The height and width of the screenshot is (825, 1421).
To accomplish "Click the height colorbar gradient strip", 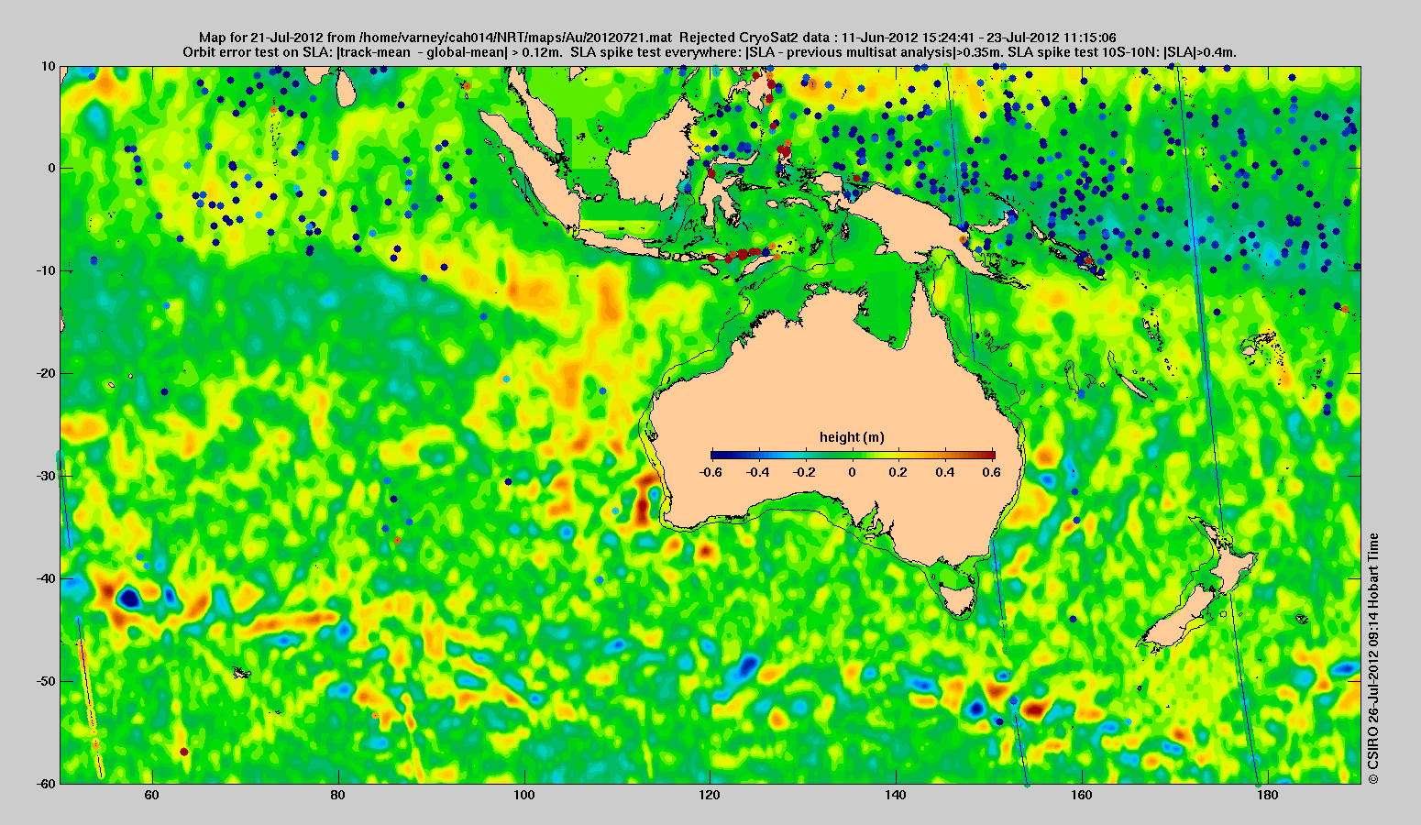I will pos(853,455).
